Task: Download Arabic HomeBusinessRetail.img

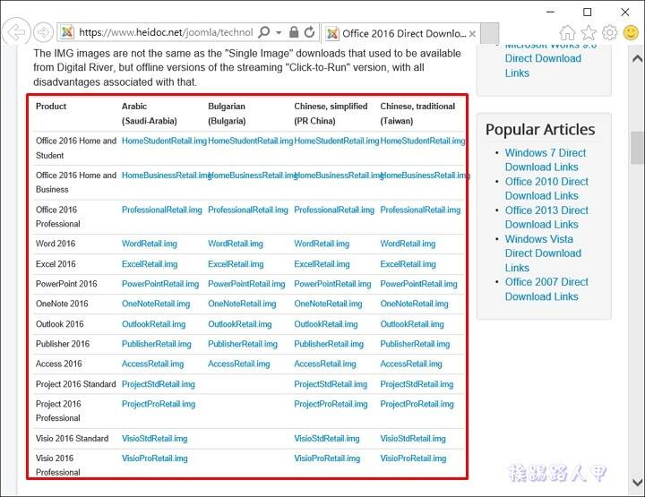Action: pos(167,176)
